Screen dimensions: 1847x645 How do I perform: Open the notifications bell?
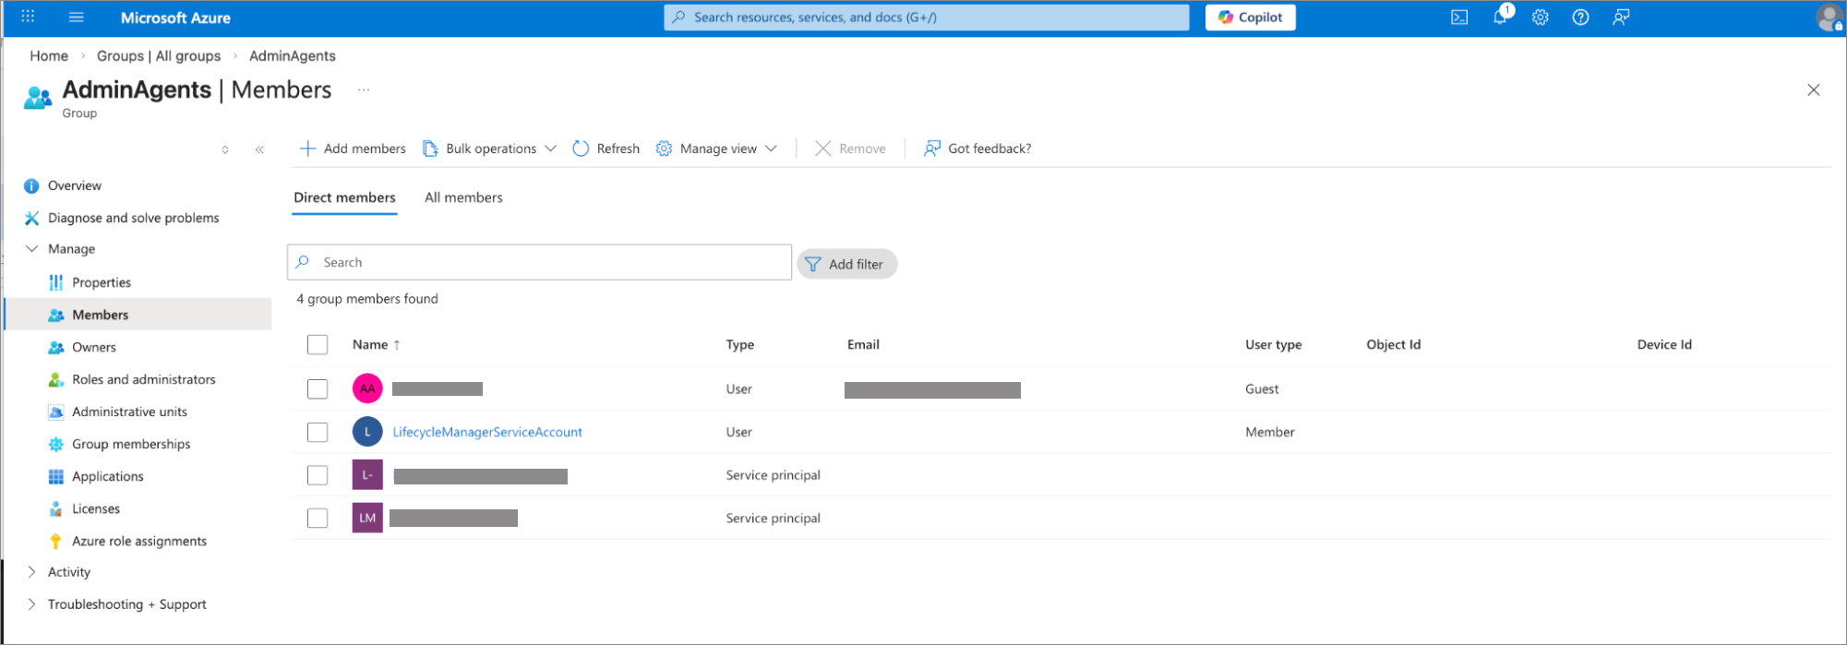pos(1500,18)
